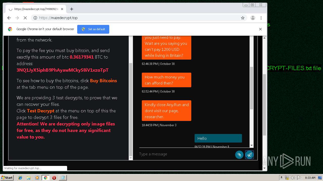This screenshot has height=181, width=323.
Task: Click the network tray icon
Action: point(287,178)
